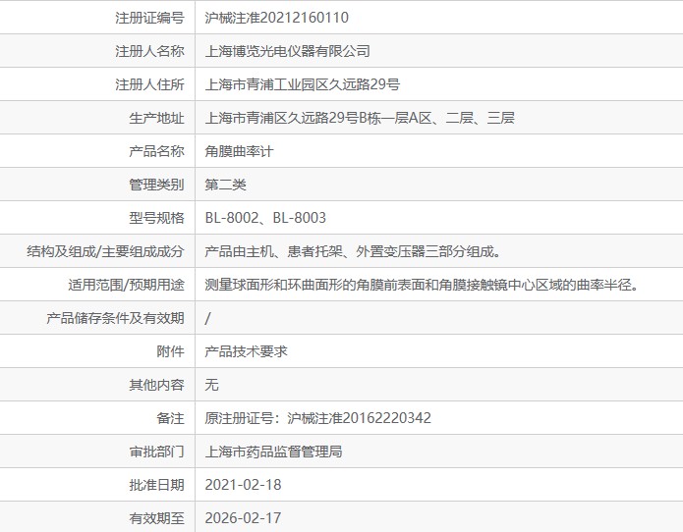
Task: Select the slash value for storage conditions
Action: (x=207, y=318)
